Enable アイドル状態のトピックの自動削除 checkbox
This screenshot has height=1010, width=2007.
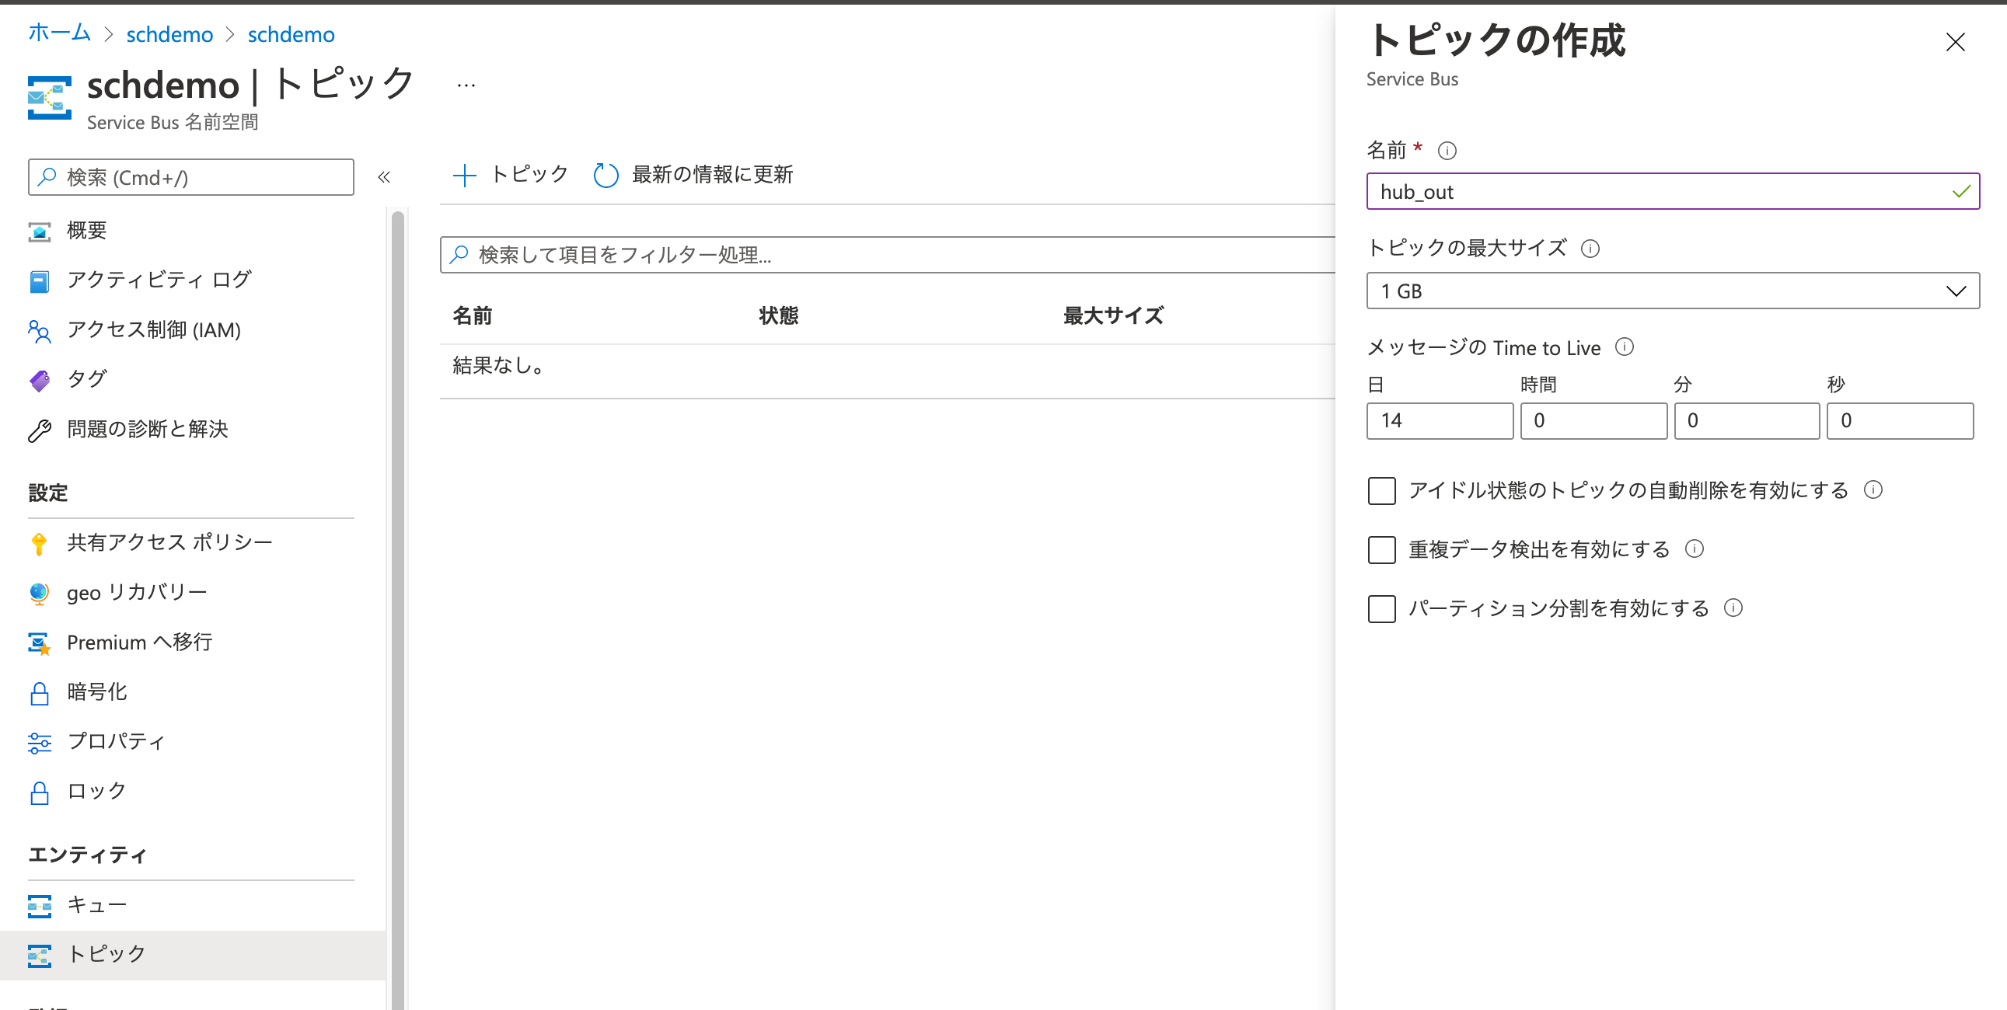pos(1381,490)
